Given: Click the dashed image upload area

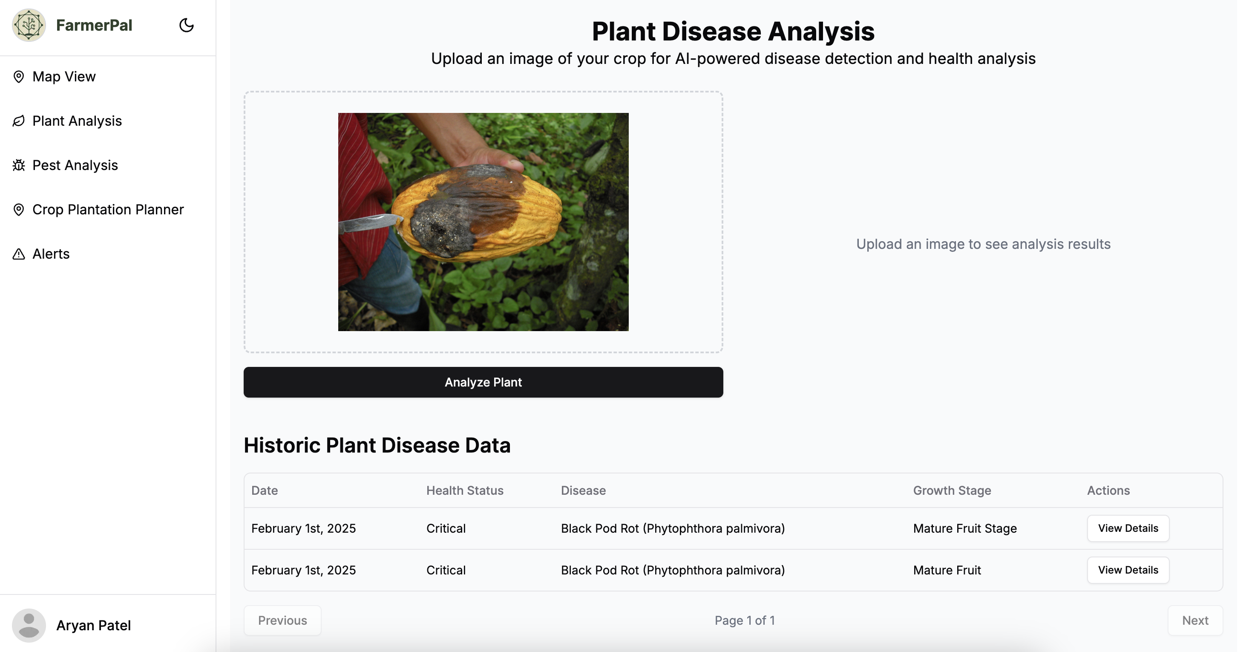Looking at the screenshot, I should point(291,222).
